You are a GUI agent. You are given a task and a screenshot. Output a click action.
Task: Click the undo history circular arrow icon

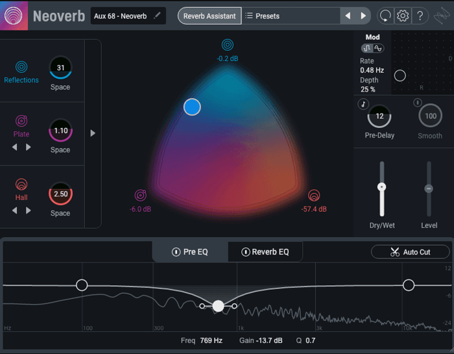(x=385, y=16)
